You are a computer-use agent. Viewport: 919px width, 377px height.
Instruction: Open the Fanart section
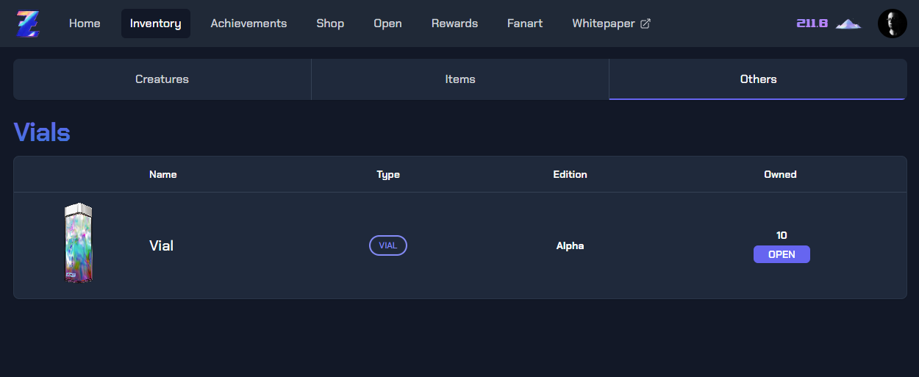525,24
